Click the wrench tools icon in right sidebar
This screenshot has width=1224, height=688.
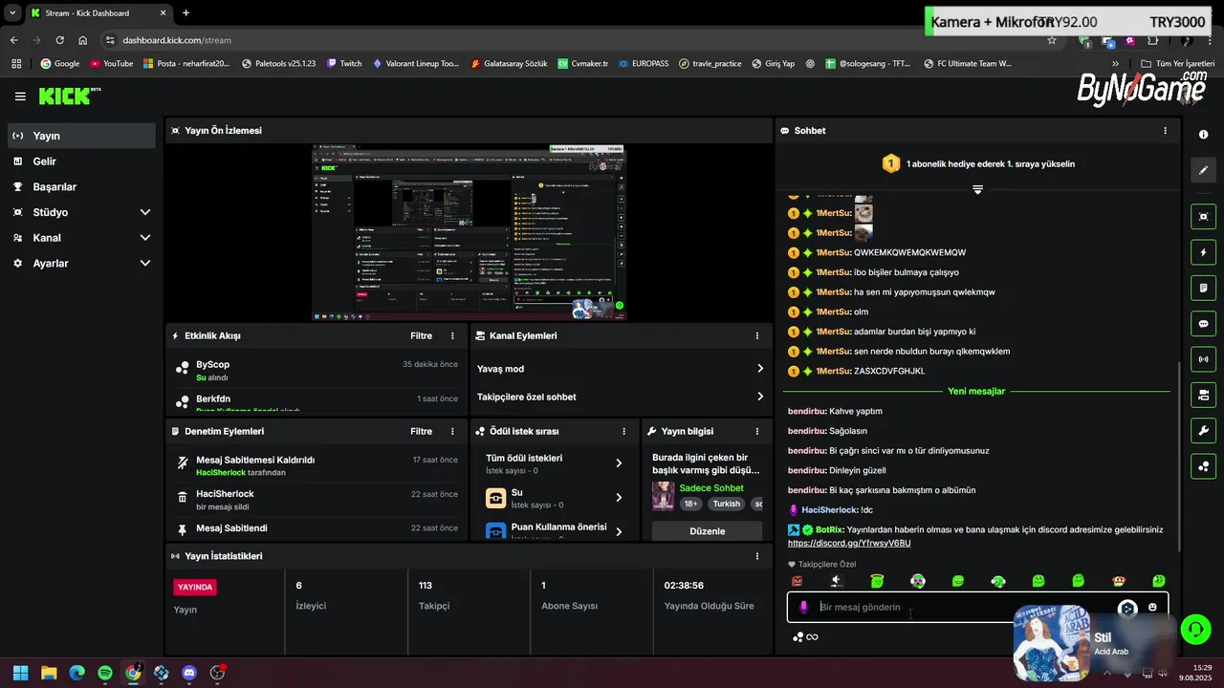[x=1203, y=431]
